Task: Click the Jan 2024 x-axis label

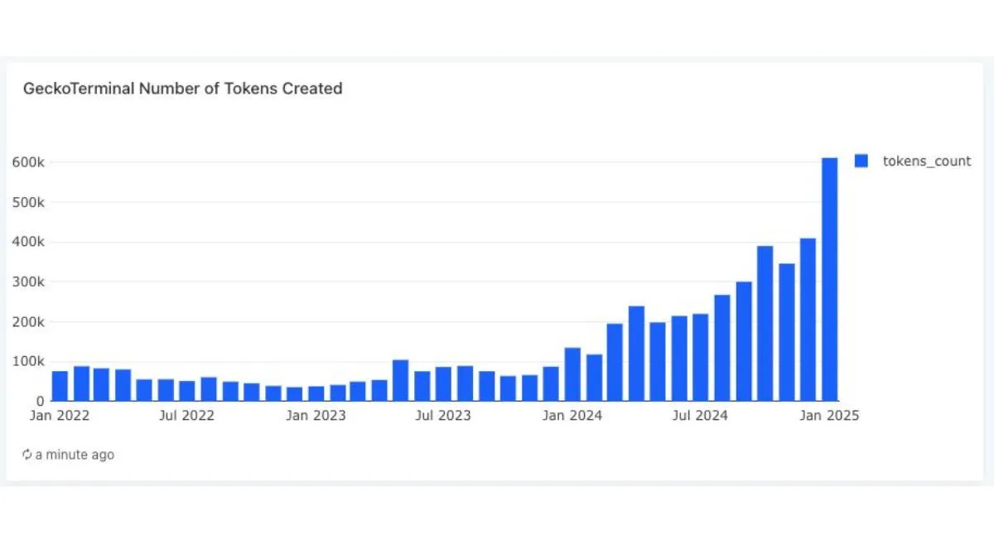Action: [572, 416]
